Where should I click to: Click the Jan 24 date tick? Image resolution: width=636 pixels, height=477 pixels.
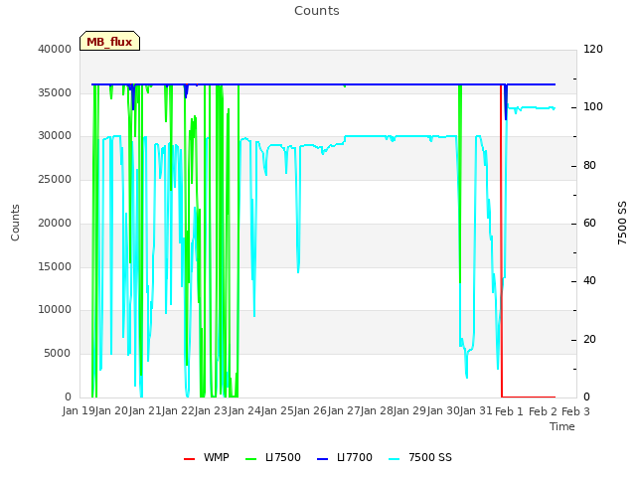click(245, 410)
